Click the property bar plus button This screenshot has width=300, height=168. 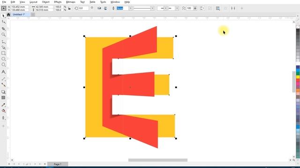pos(242,8)
